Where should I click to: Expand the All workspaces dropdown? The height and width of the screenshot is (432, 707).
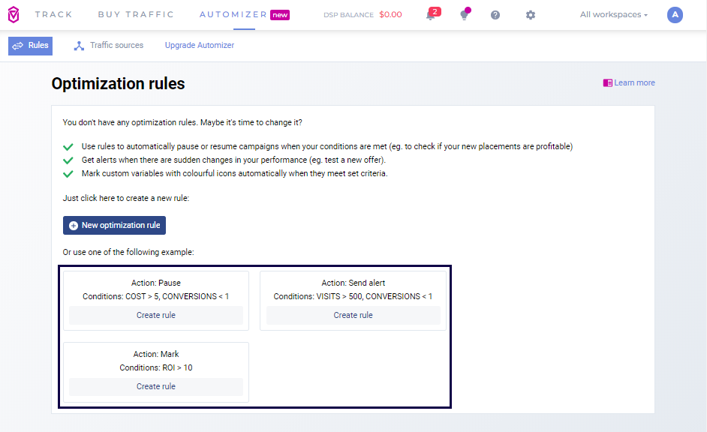point(613,15)
